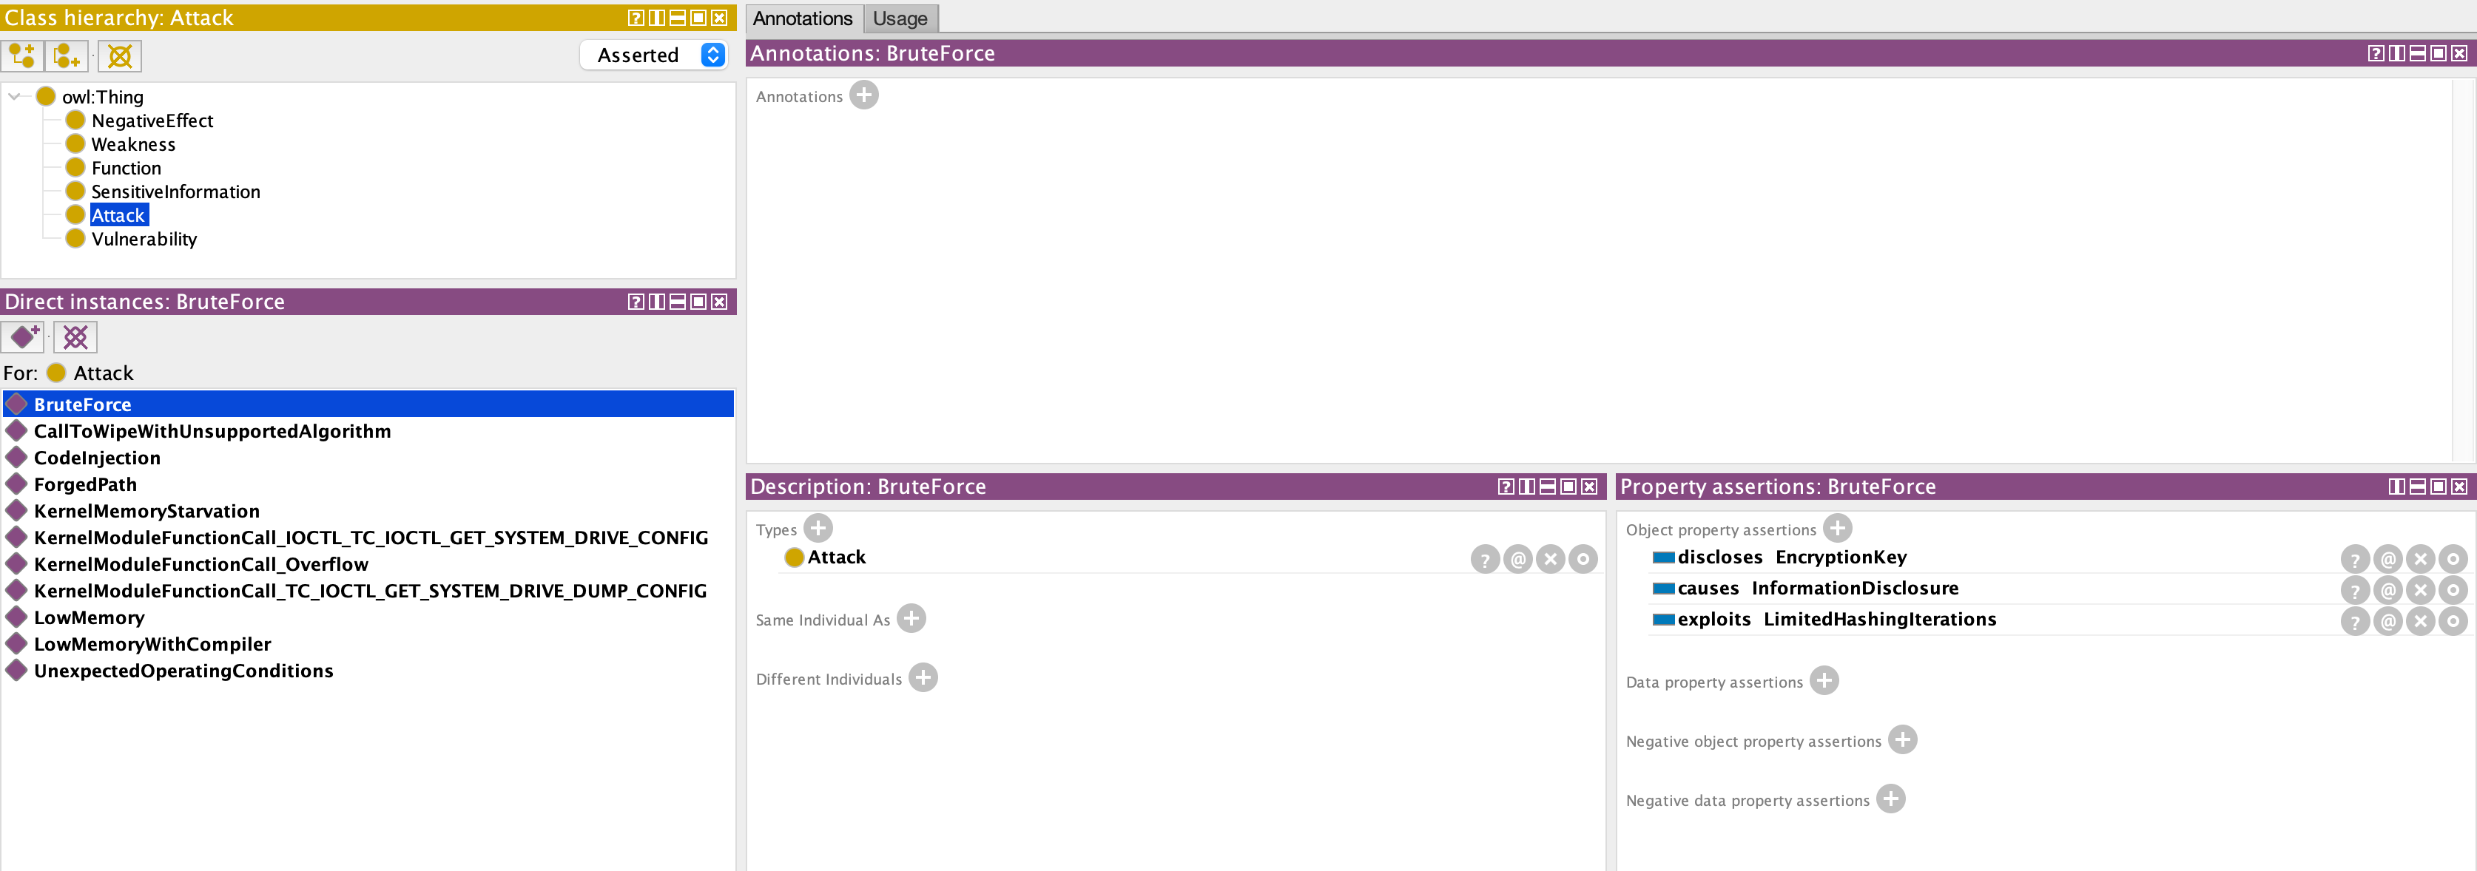Select the KernelMemoryStarvation individual
The height and width of the screenshot is (871, 2477).
pyautogui.click(x=146, y=510)
